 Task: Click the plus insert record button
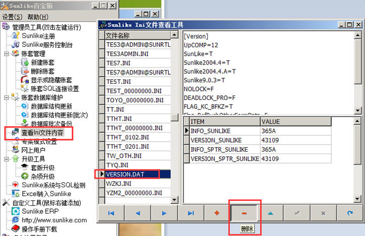click(217, 213)
